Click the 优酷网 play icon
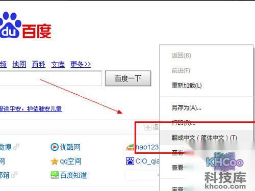 (x=55, y=147)
